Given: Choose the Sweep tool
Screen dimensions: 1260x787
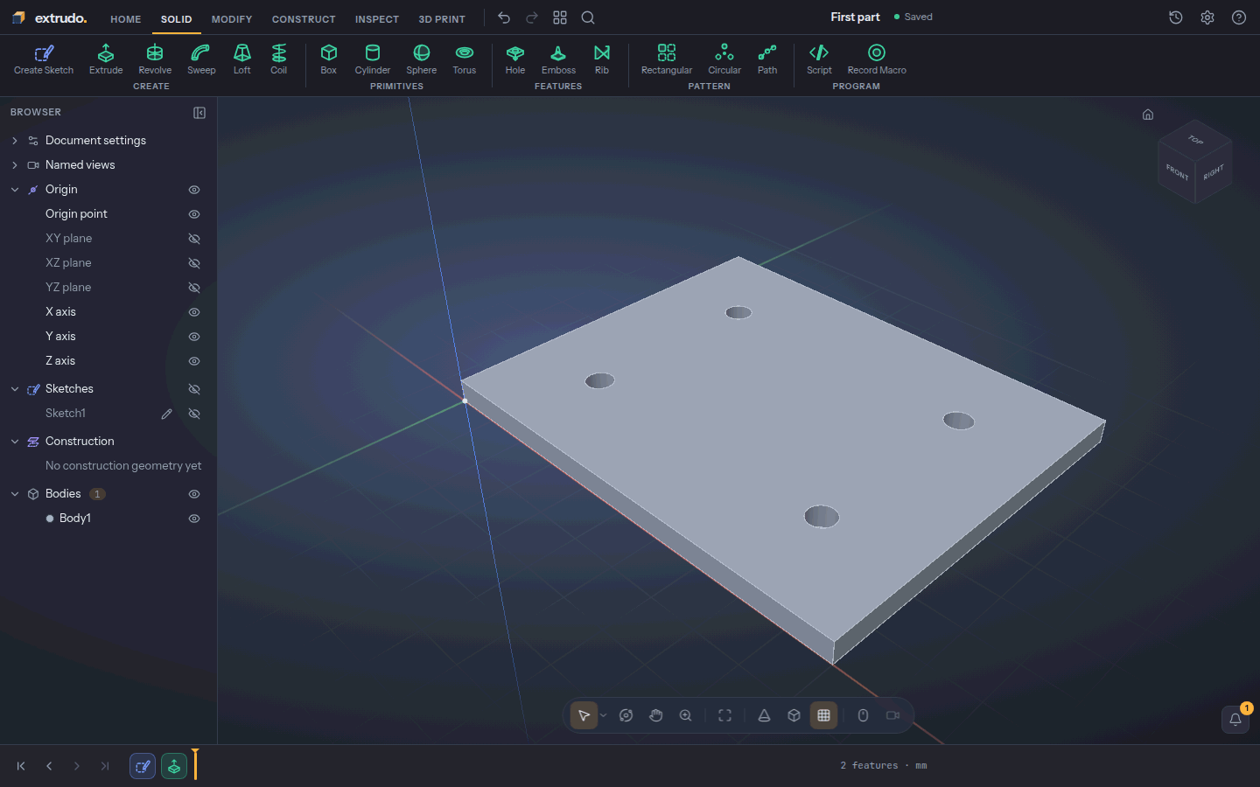Looking at the screenshot, I should pyautogui.click(x=201, y=59).
